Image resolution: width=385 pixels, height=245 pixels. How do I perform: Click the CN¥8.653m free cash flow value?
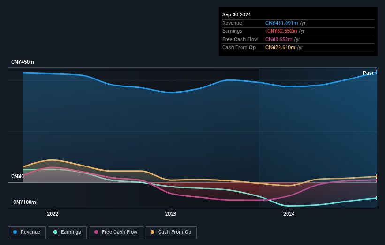coord(279,39)
